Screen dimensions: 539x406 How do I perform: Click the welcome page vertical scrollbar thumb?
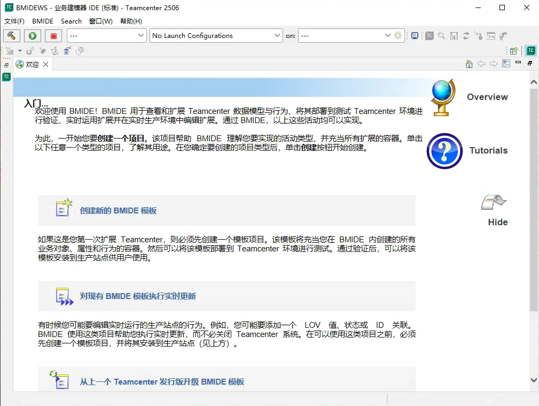coord(534,200)
